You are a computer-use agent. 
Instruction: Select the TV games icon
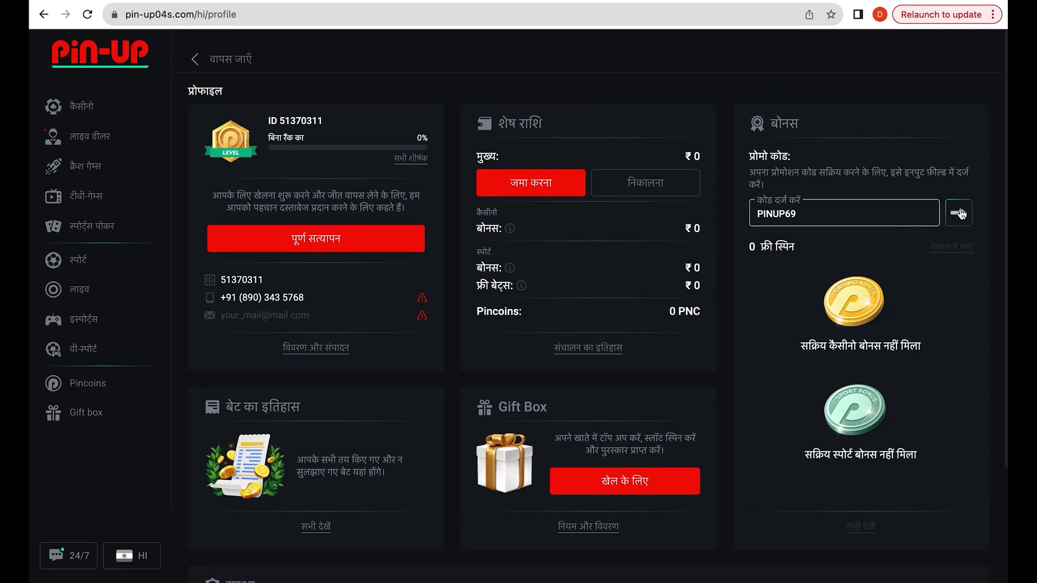(53, 196)
